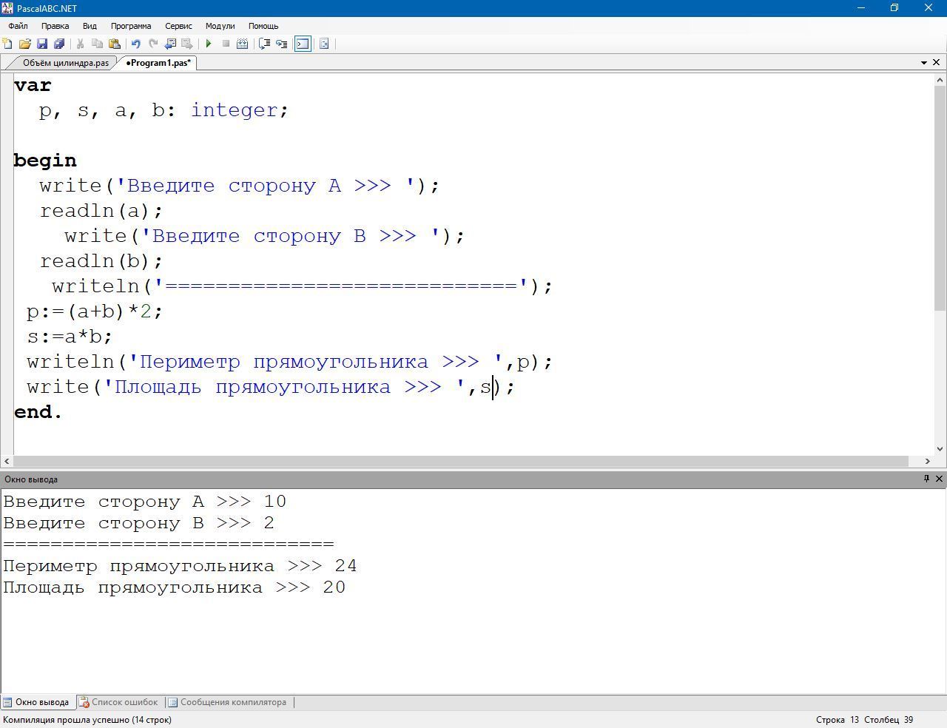The height and width of the screenshot is (728, 947).
Task: Click the first 'readln(a);' statement
Action: (101, 211)
